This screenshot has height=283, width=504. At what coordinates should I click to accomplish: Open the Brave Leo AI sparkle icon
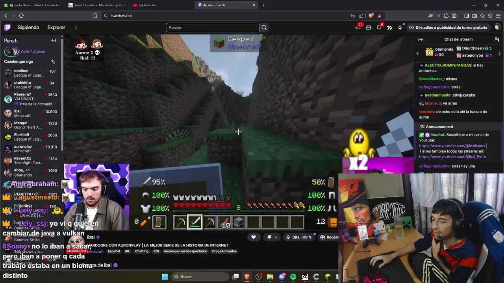(x=482, y=16)
